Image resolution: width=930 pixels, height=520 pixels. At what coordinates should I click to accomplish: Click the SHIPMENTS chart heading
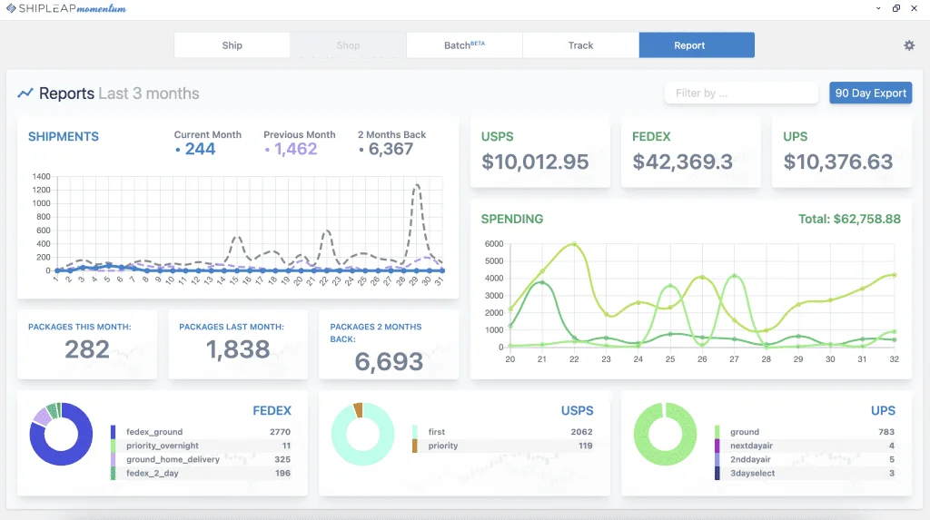coord(64,136)
